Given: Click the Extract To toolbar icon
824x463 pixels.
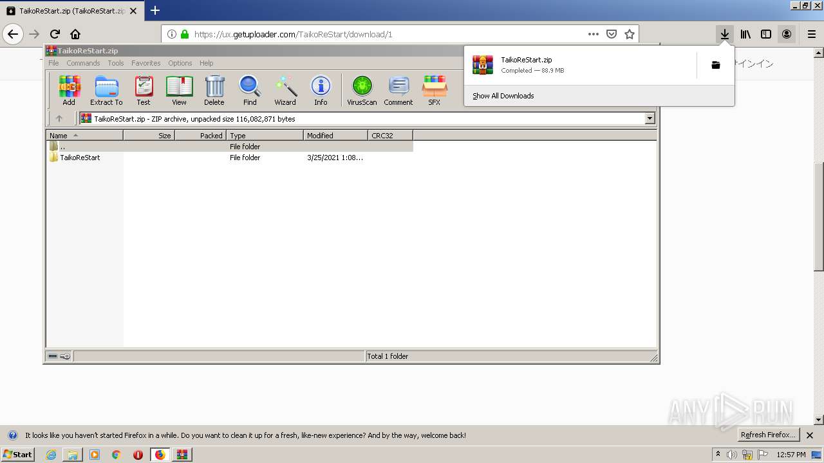Looking at the screenshot, I should pyautogui.click(x=106, y=90).
